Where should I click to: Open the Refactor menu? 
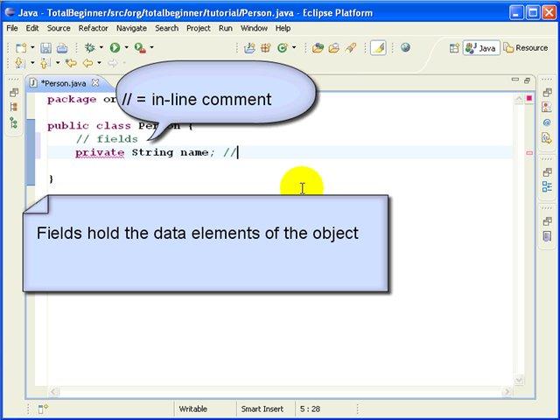coord(94,28)
